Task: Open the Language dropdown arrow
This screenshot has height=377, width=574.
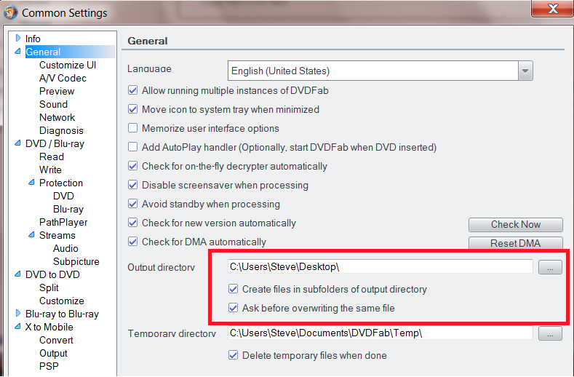Action: [x=525, y=71]
